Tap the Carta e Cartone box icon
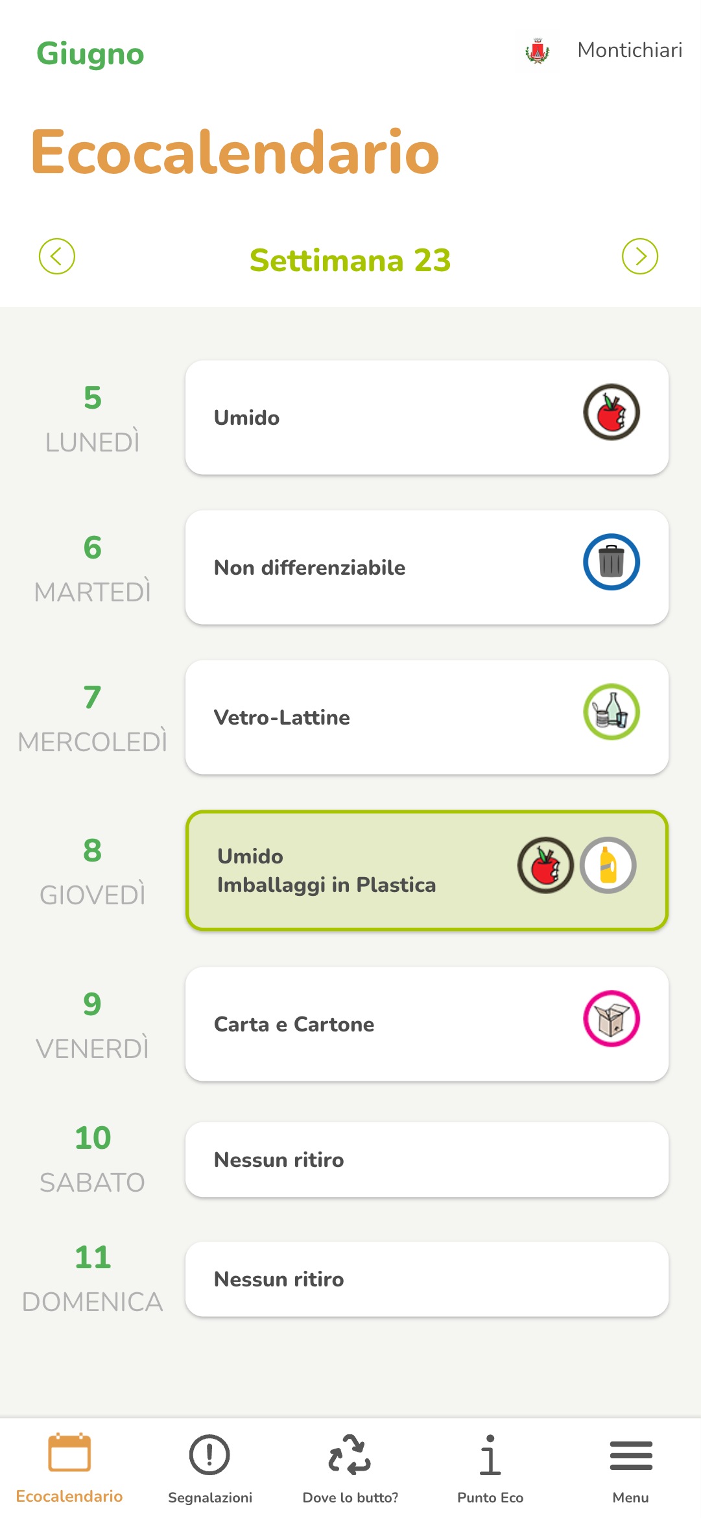Screen dimensions: 701x1518 [x=611, y=1018]
